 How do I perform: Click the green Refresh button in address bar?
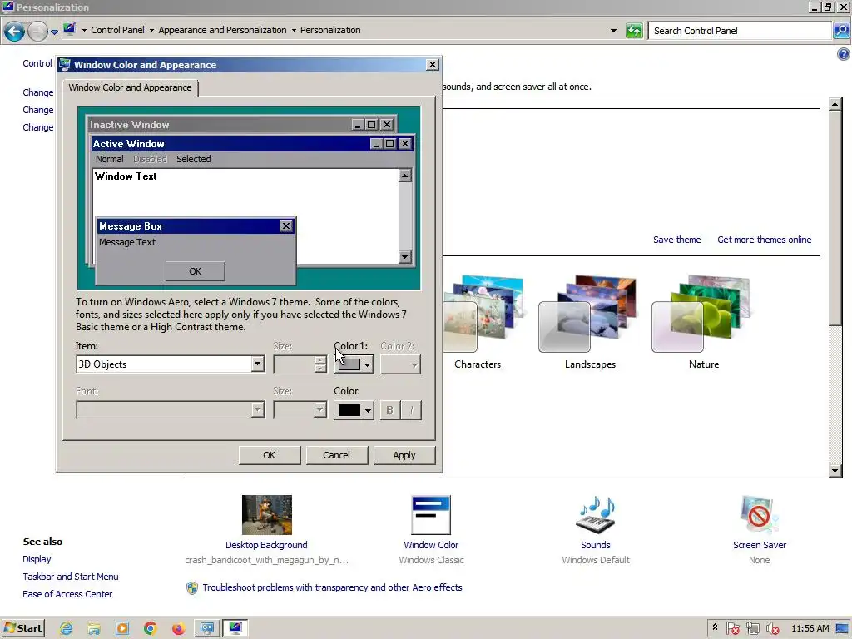[634, 31]
